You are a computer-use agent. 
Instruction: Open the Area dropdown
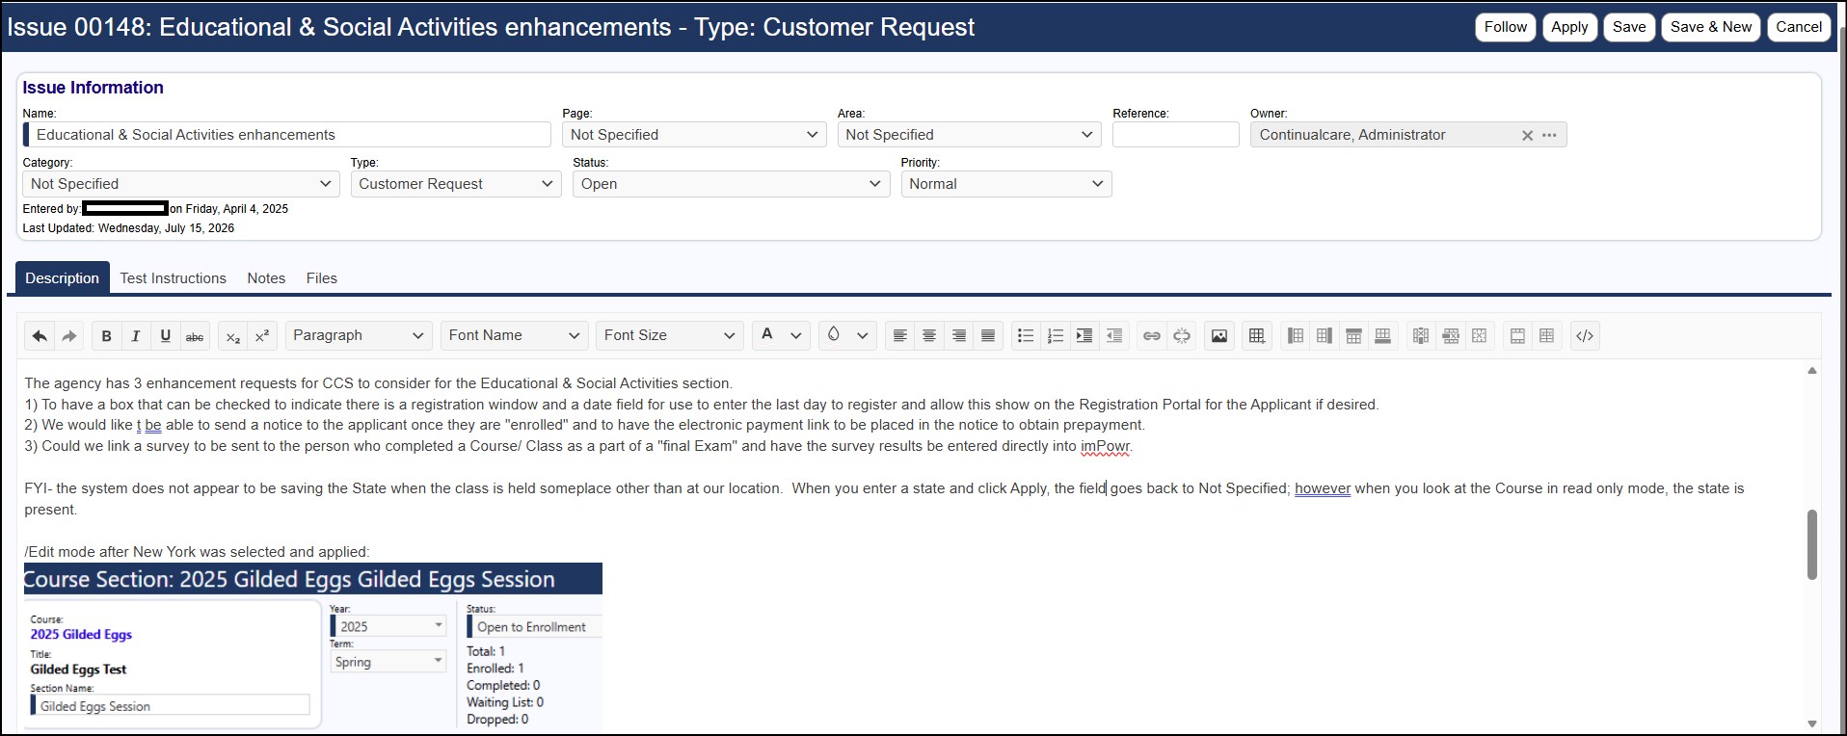pyautogui.click(x=969, y=135)
